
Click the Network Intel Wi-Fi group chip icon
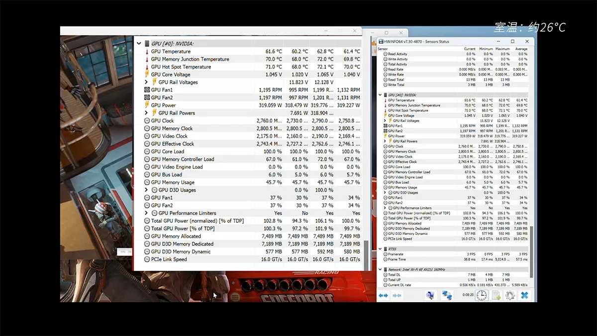coord(385,269)
